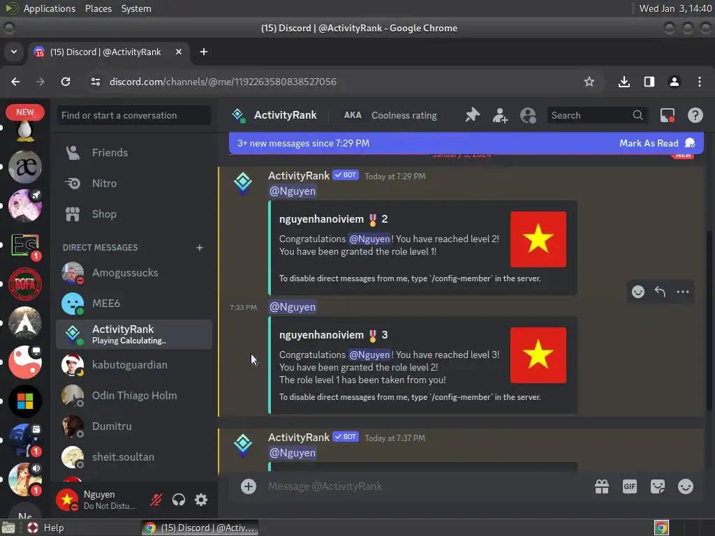Create new DM plus icon
Screen dimensions: 715x536
199,248
